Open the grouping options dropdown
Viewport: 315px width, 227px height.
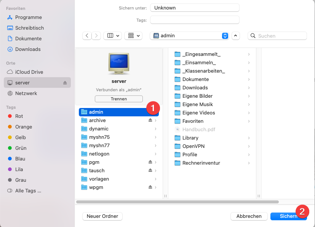pos(133,36)
